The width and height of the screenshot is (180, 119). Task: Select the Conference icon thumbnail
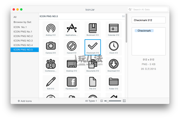click(51, 65)
